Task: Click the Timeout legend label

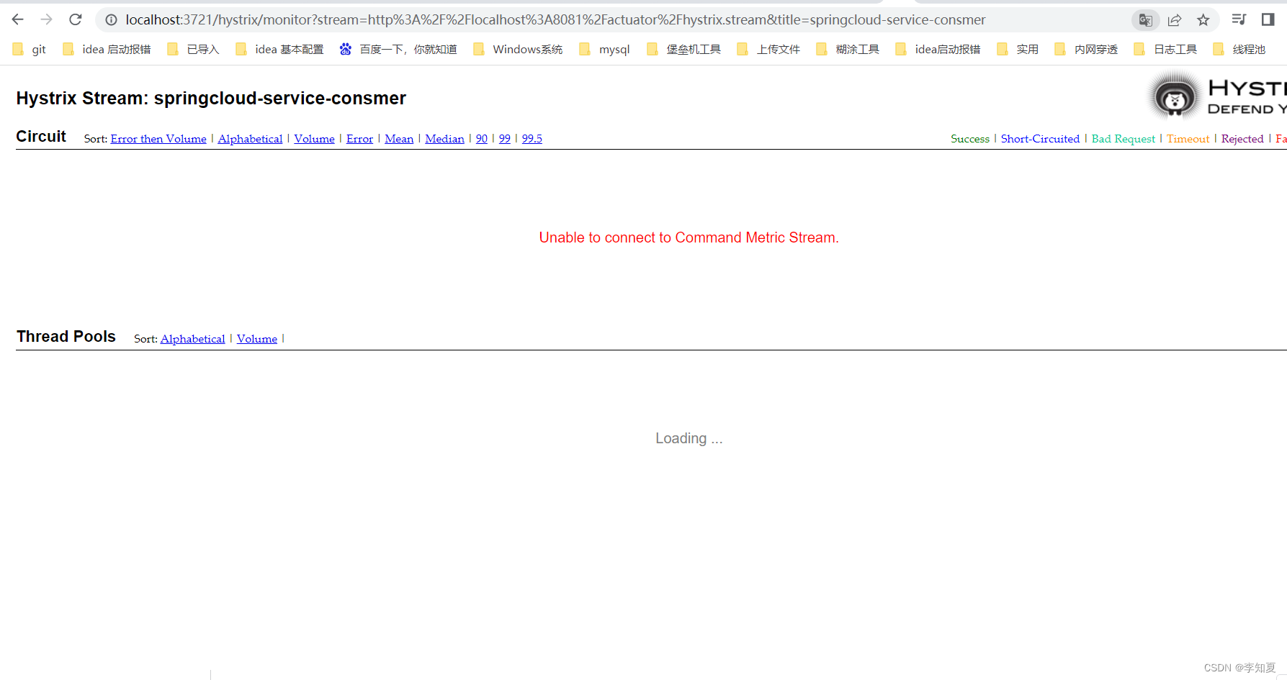Action: coord(1188,139)
